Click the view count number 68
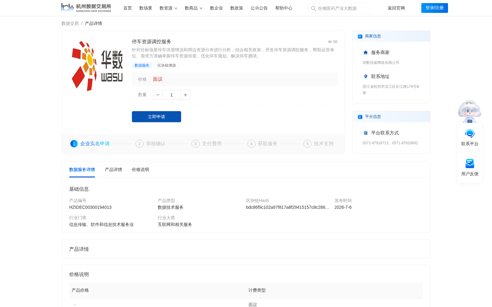This screenshot has width=492, height=307. 335,42
